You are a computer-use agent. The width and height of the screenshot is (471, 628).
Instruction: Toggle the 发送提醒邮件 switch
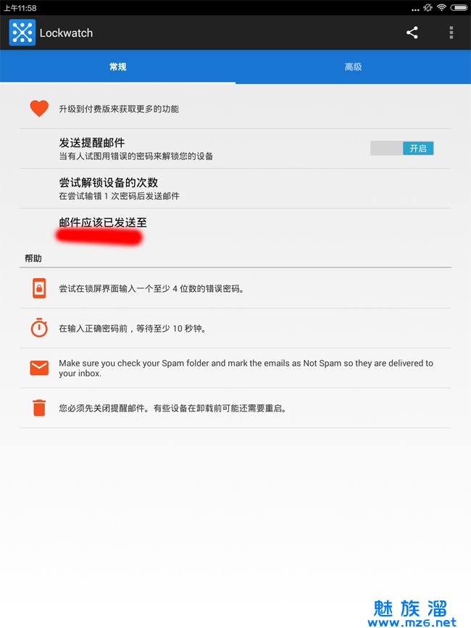pyautogui.click(x=401, y=148)
